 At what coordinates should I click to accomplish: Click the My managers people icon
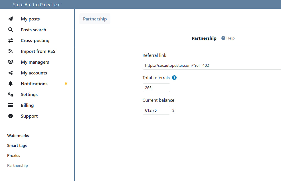point(11,62)
